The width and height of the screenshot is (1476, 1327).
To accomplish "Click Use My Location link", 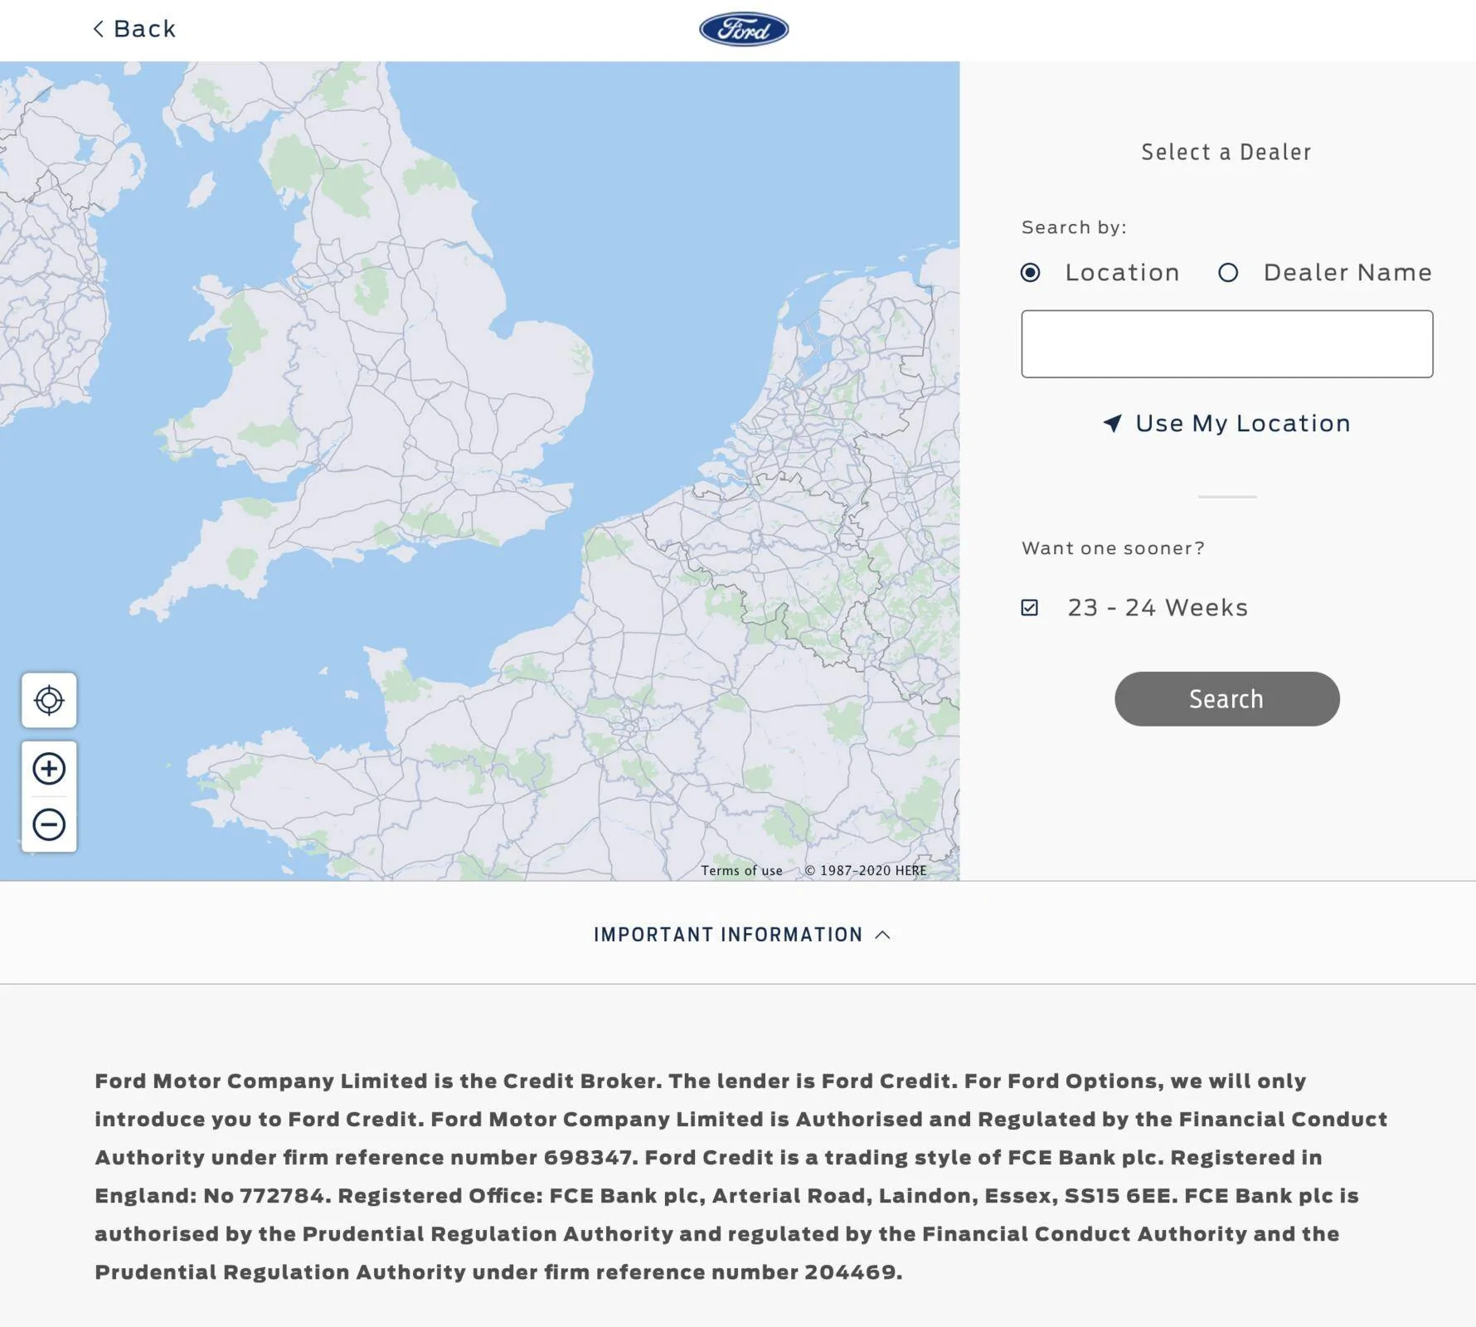I will (x=1227, y=423).
